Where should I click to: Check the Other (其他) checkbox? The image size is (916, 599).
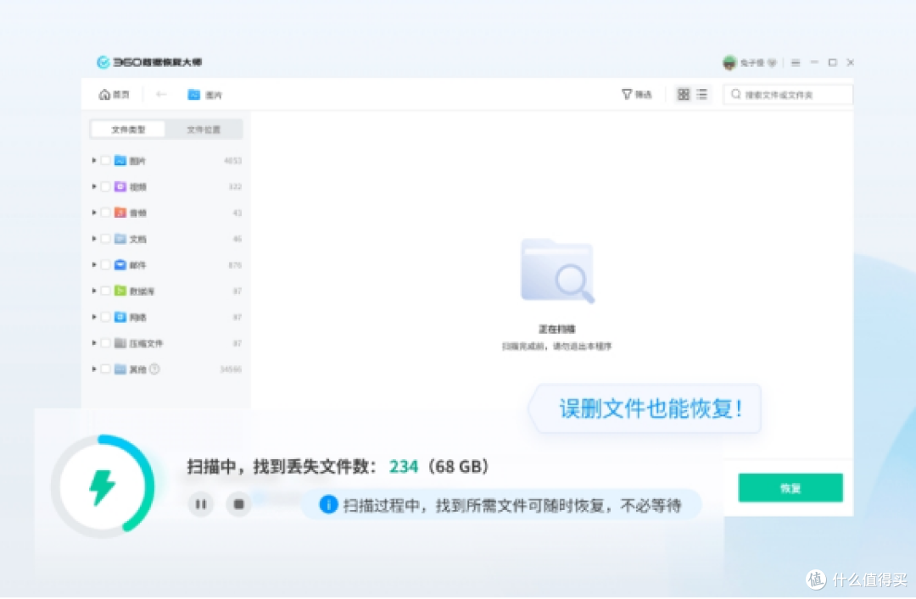(x=106, y=369)
